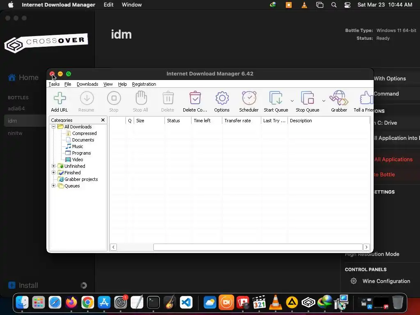Sort by Description column header

[329, 121]
